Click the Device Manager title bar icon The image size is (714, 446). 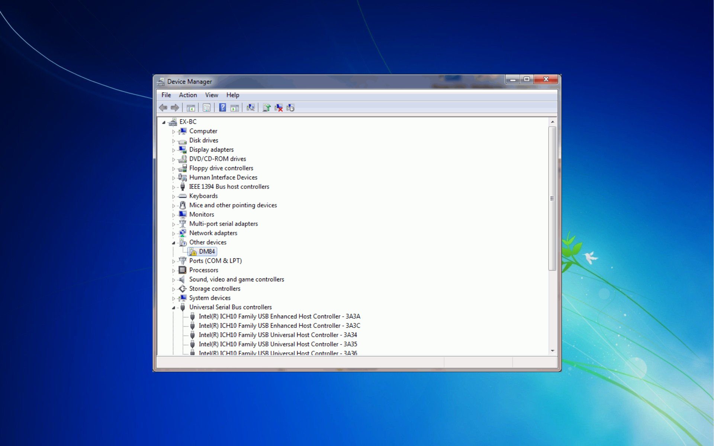(x=161, y=81)
